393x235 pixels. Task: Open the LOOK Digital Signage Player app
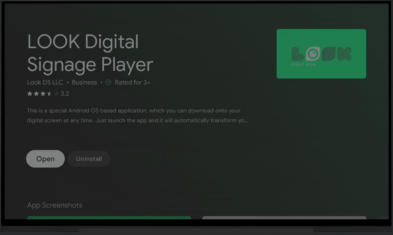pos(45,159)
